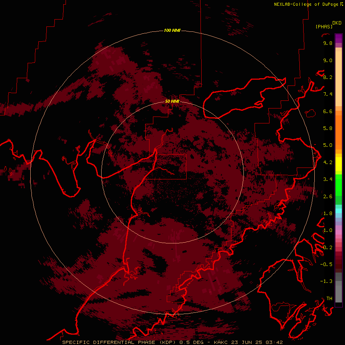
Task: Click the NEXLAB-College of DuPage credit text
Action: click(306, 4)
